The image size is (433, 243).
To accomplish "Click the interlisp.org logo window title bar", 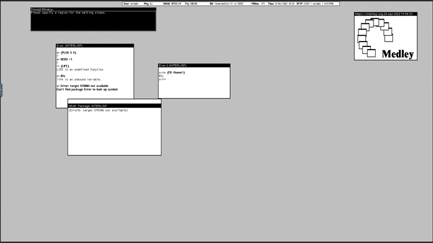I will point(385,14).
